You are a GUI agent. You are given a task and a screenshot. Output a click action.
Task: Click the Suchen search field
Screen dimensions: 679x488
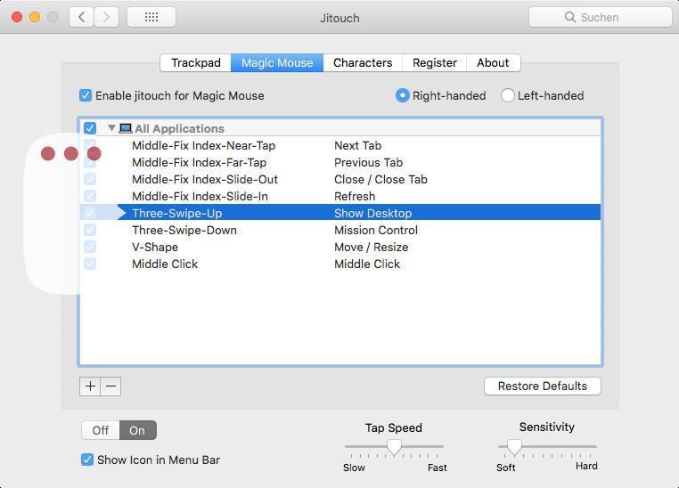(601, 17)
